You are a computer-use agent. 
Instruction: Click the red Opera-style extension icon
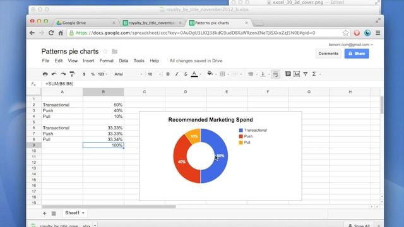click(357, 33)
